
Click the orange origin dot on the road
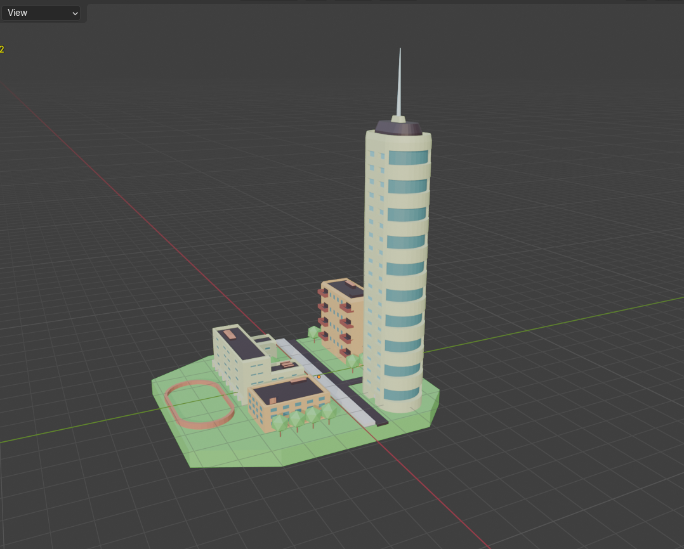(319, 377)
